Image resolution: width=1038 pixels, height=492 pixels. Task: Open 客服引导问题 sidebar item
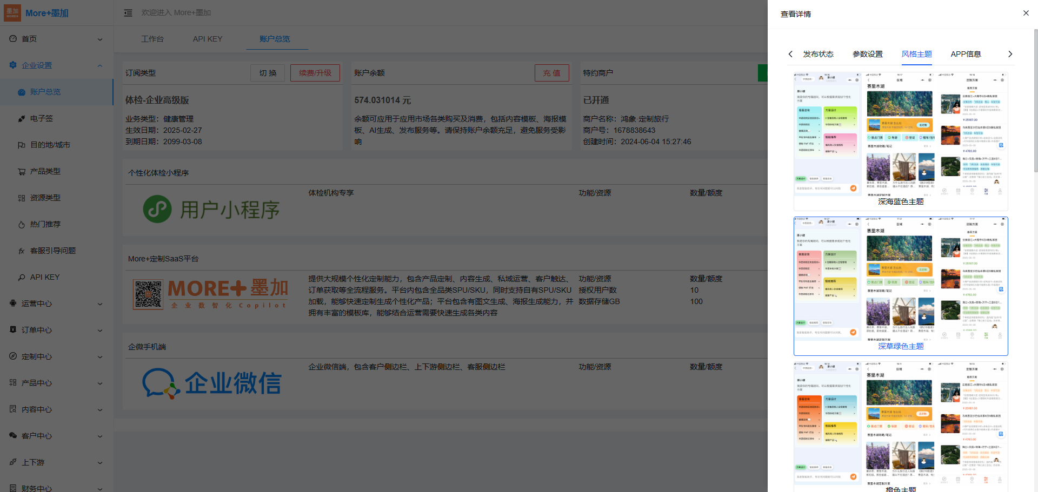(53, 251)
